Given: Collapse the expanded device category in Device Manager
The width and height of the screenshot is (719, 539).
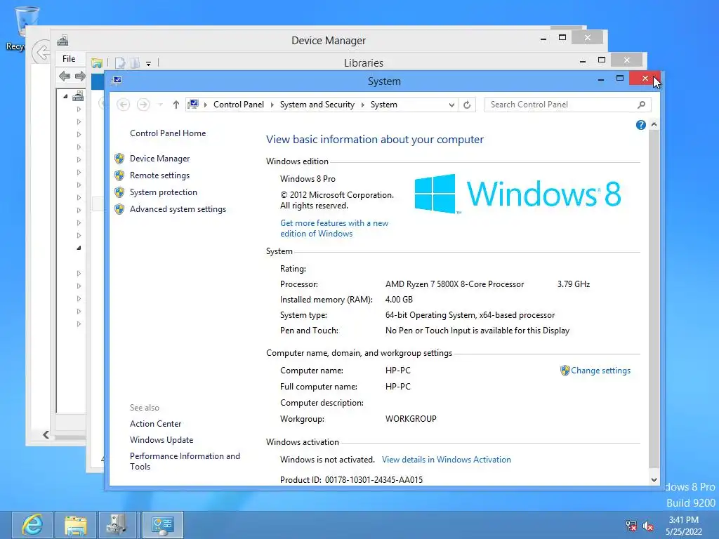Looking at the screenshot, I should point(79,248).
